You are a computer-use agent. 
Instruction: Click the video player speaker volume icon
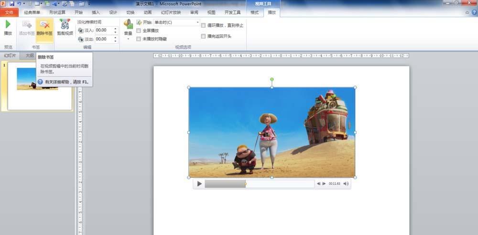pyautogui.click(x=346, y=184)
